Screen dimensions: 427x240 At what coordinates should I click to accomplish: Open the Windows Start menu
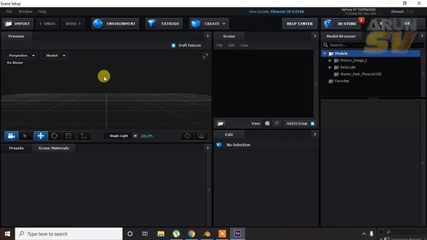[7, 234]
